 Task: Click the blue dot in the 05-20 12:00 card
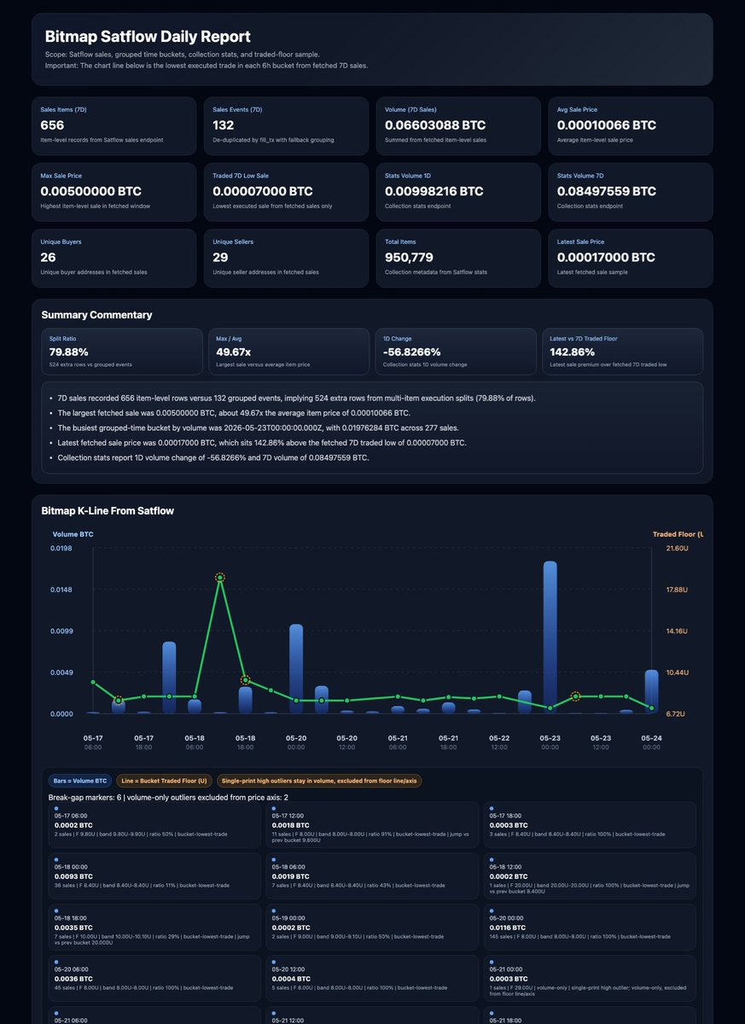click(274, 961)
